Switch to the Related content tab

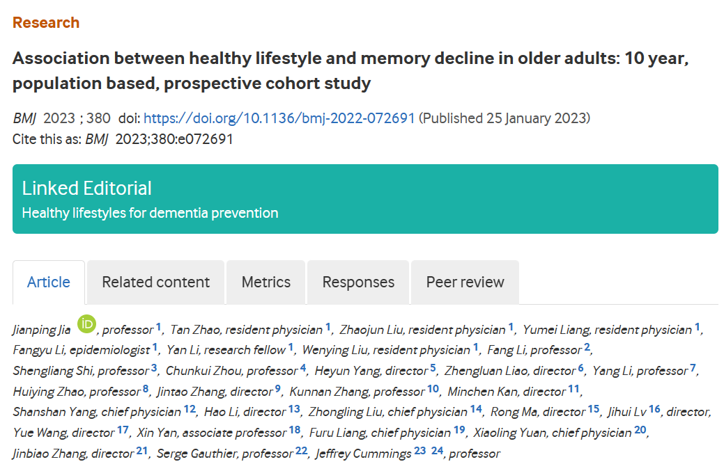tap(155, 282)
